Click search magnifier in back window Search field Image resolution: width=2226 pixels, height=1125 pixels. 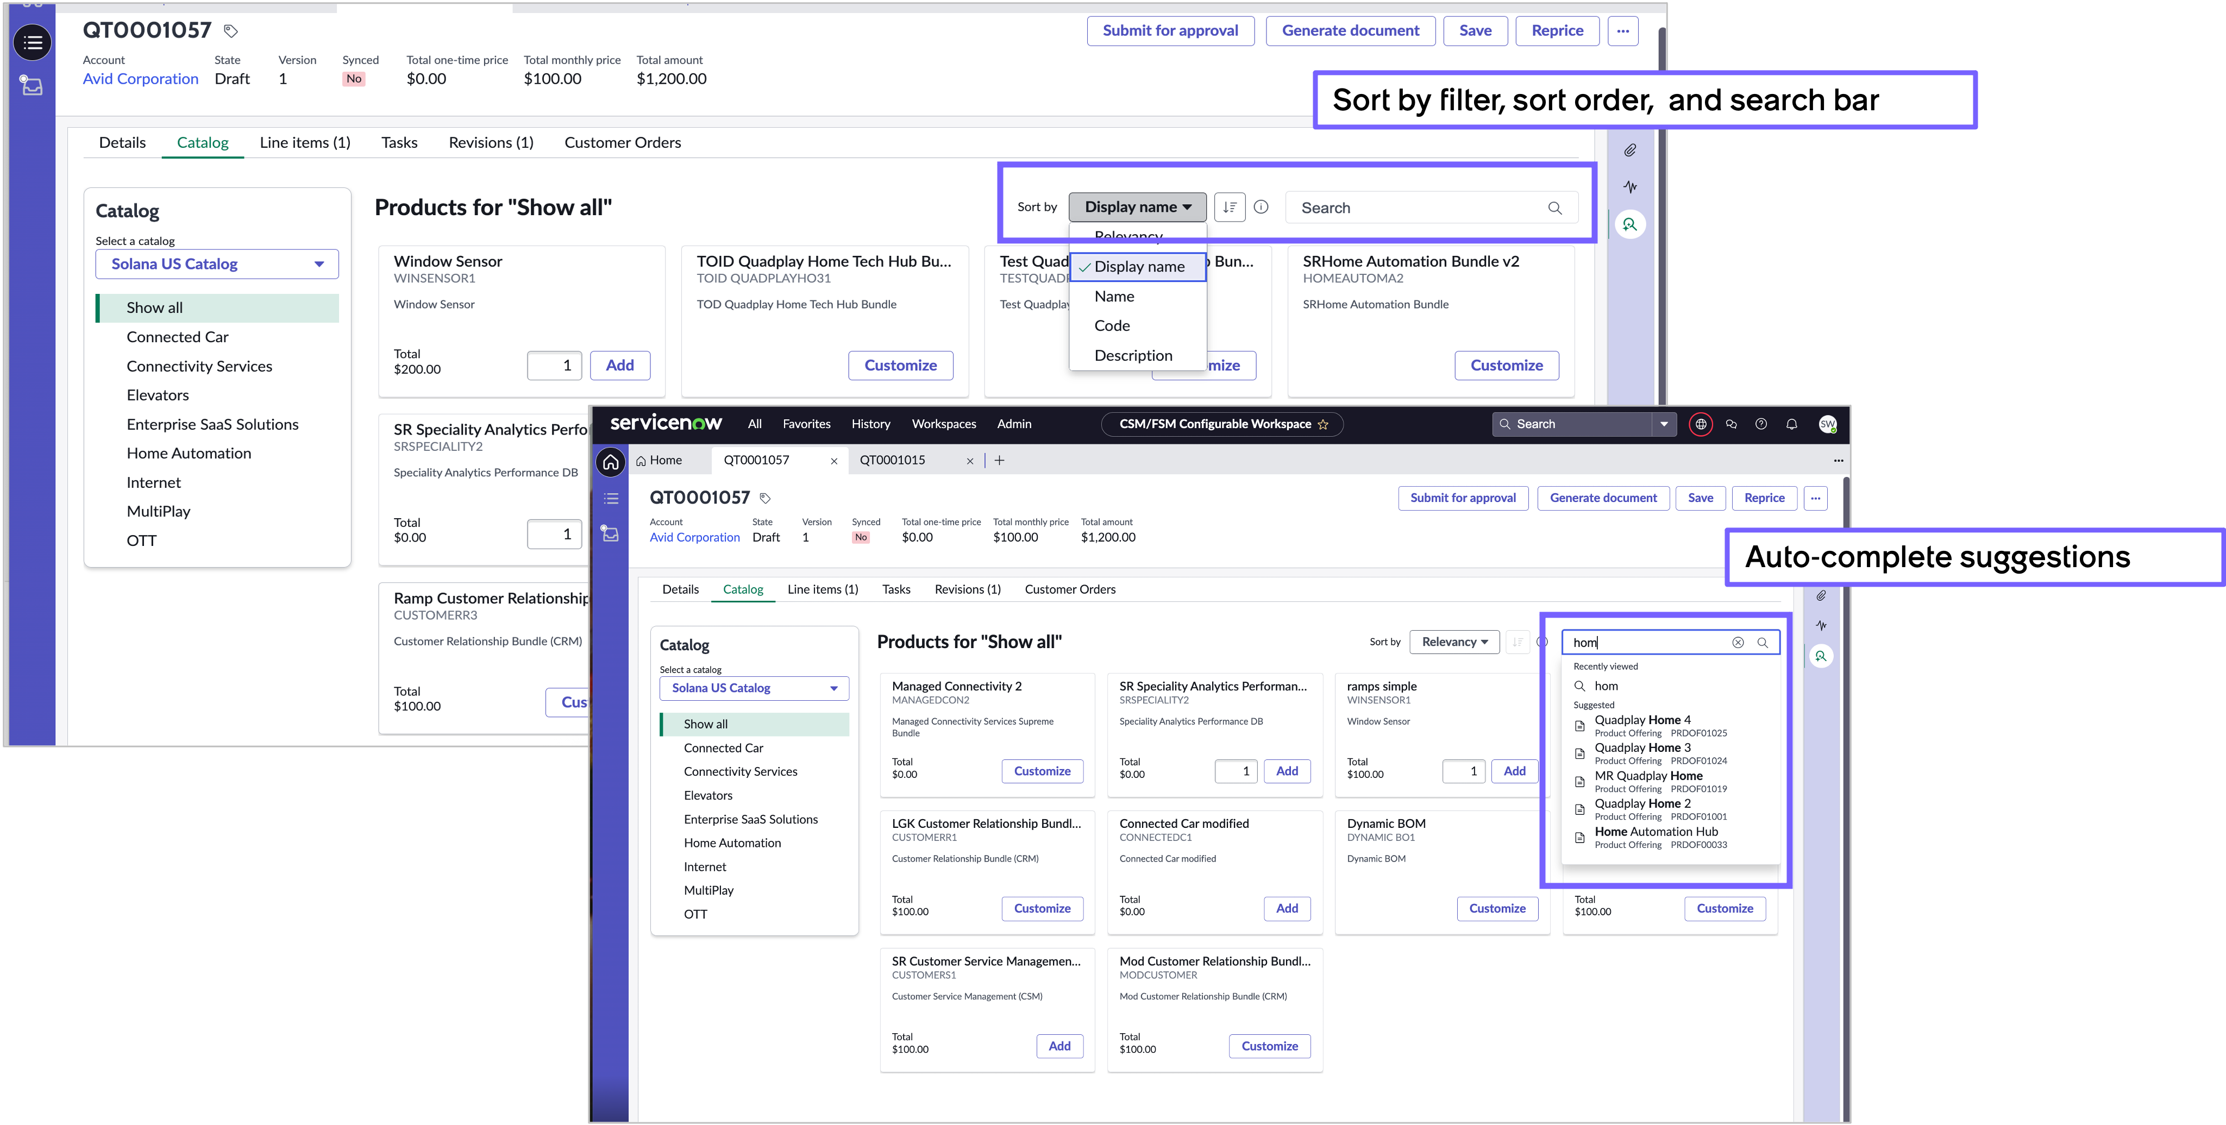[x=1554, y=208]
